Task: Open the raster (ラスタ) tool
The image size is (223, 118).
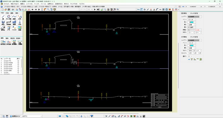Action: tap(14, 28)
